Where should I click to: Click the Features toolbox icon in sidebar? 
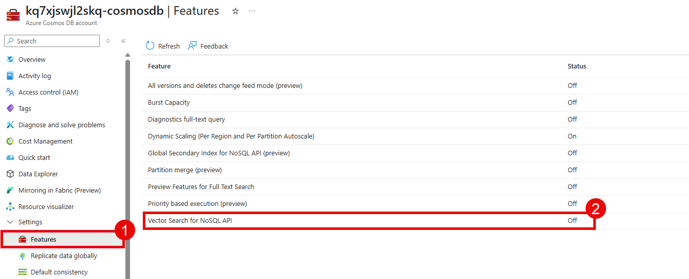tap(22, 239)
